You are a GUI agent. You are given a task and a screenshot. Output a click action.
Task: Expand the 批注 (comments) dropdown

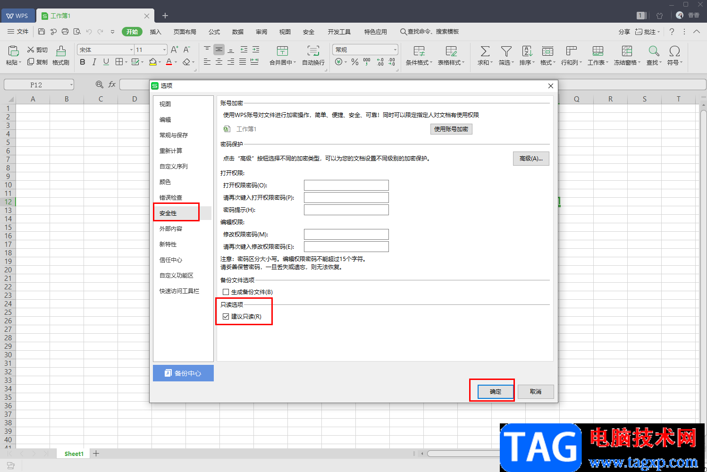tap(658, 32)
